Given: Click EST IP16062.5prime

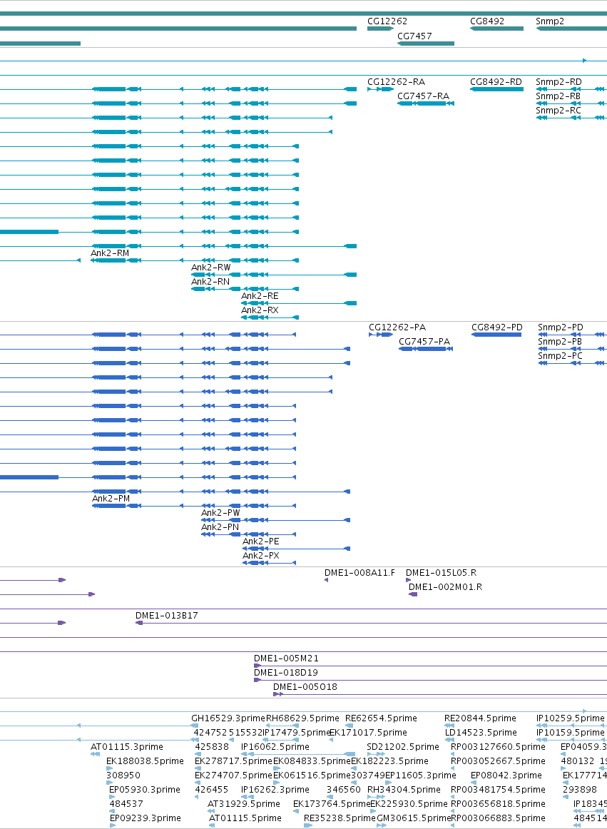Looking at the screenshot, I should coord(275,746).
